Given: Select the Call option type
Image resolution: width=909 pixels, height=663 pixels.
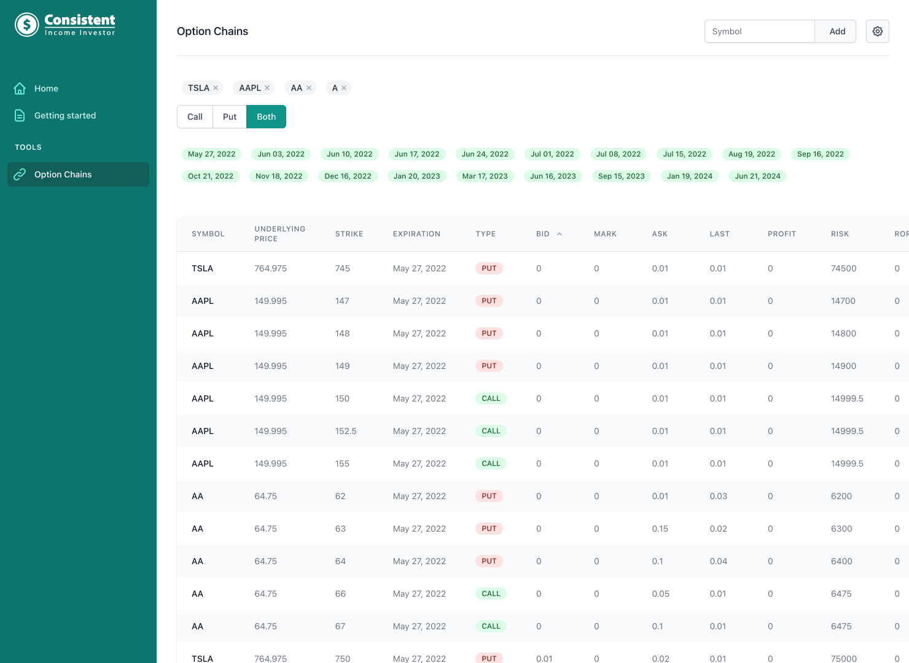Looking at the screenshot, I should click(195, 117).
